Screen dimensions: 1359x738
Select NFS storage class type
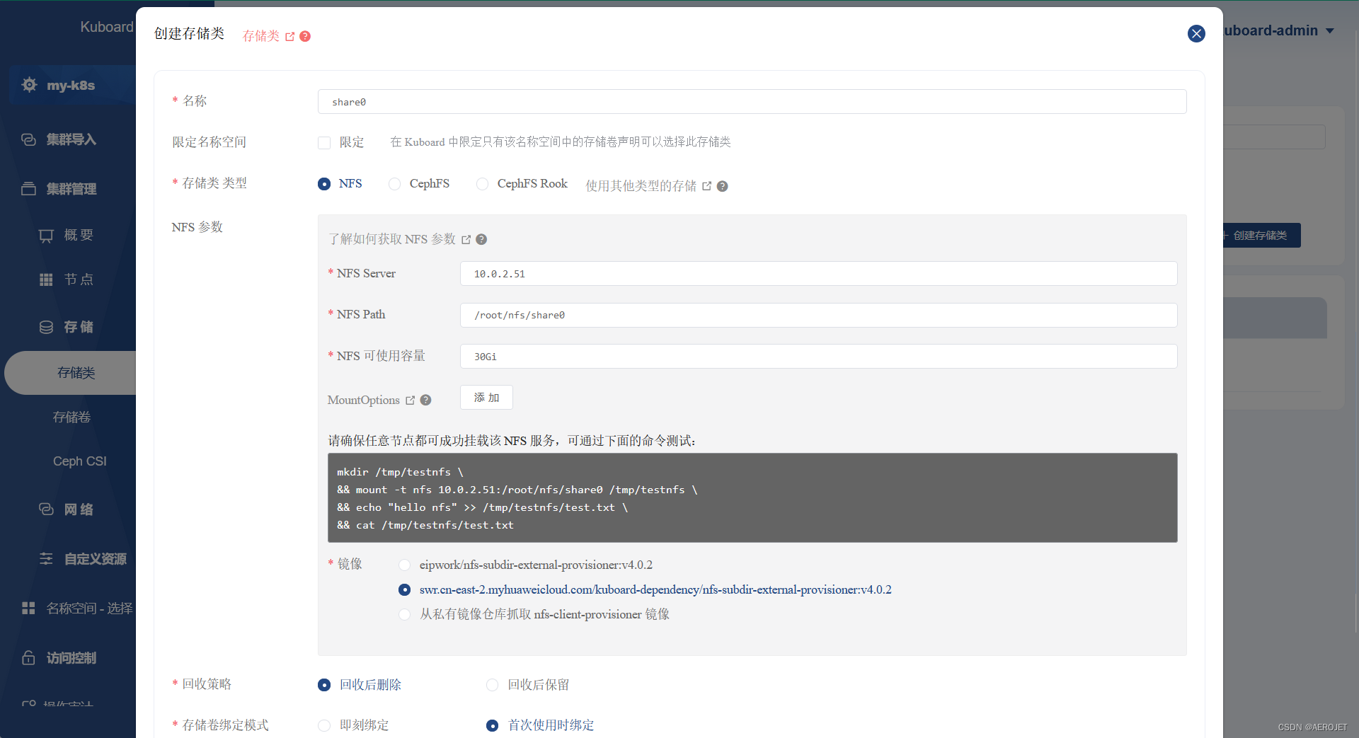[x=324, y=184]
